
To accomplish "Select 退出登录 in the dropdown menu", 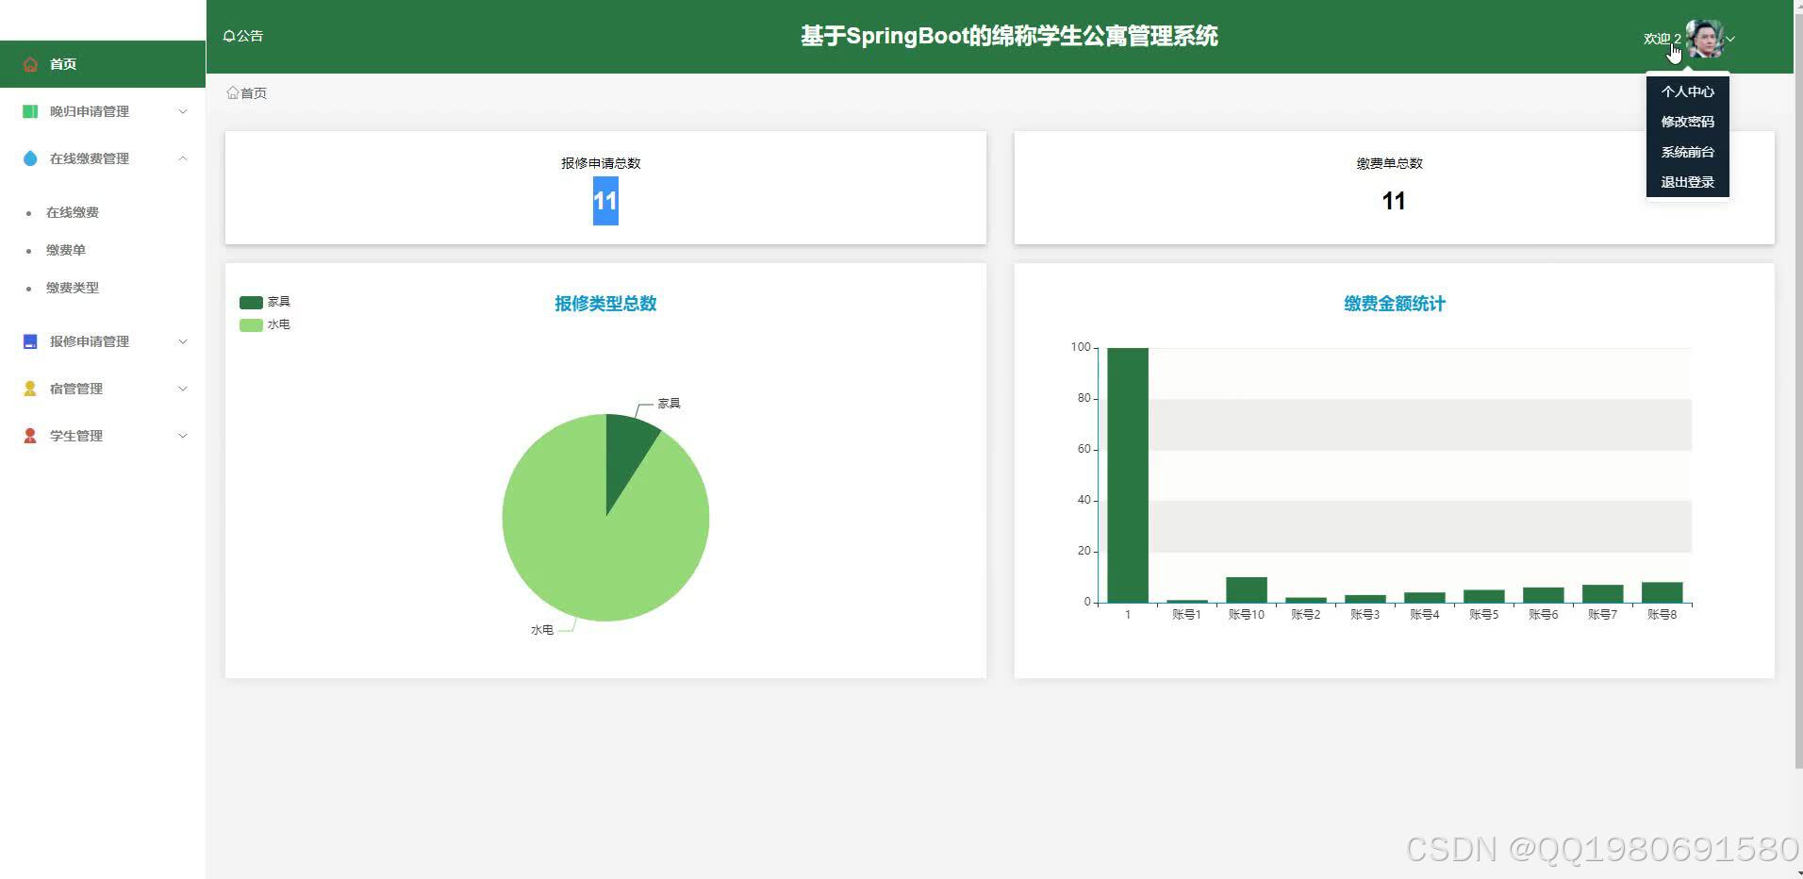I will coord(1687,181).
